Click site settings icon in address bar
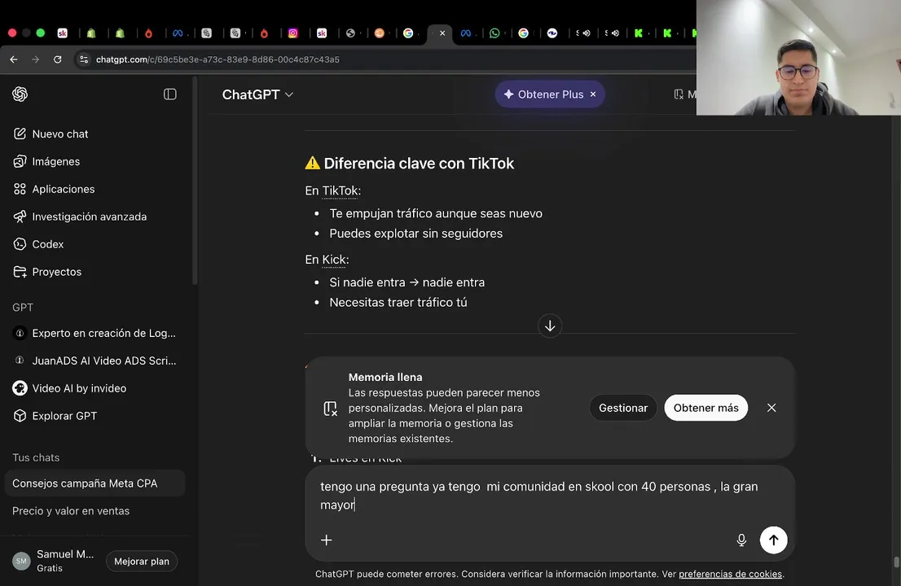 pos(84,59)
